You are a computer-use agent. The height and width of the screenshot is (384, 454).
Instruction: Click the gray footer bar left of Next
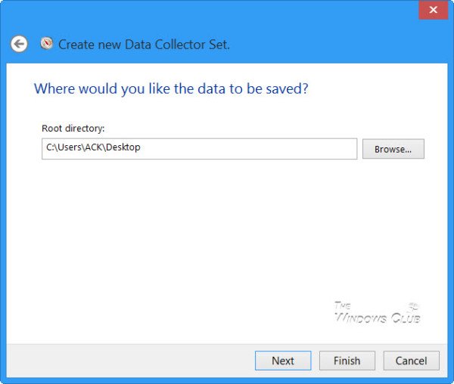(x=121, y=361)
